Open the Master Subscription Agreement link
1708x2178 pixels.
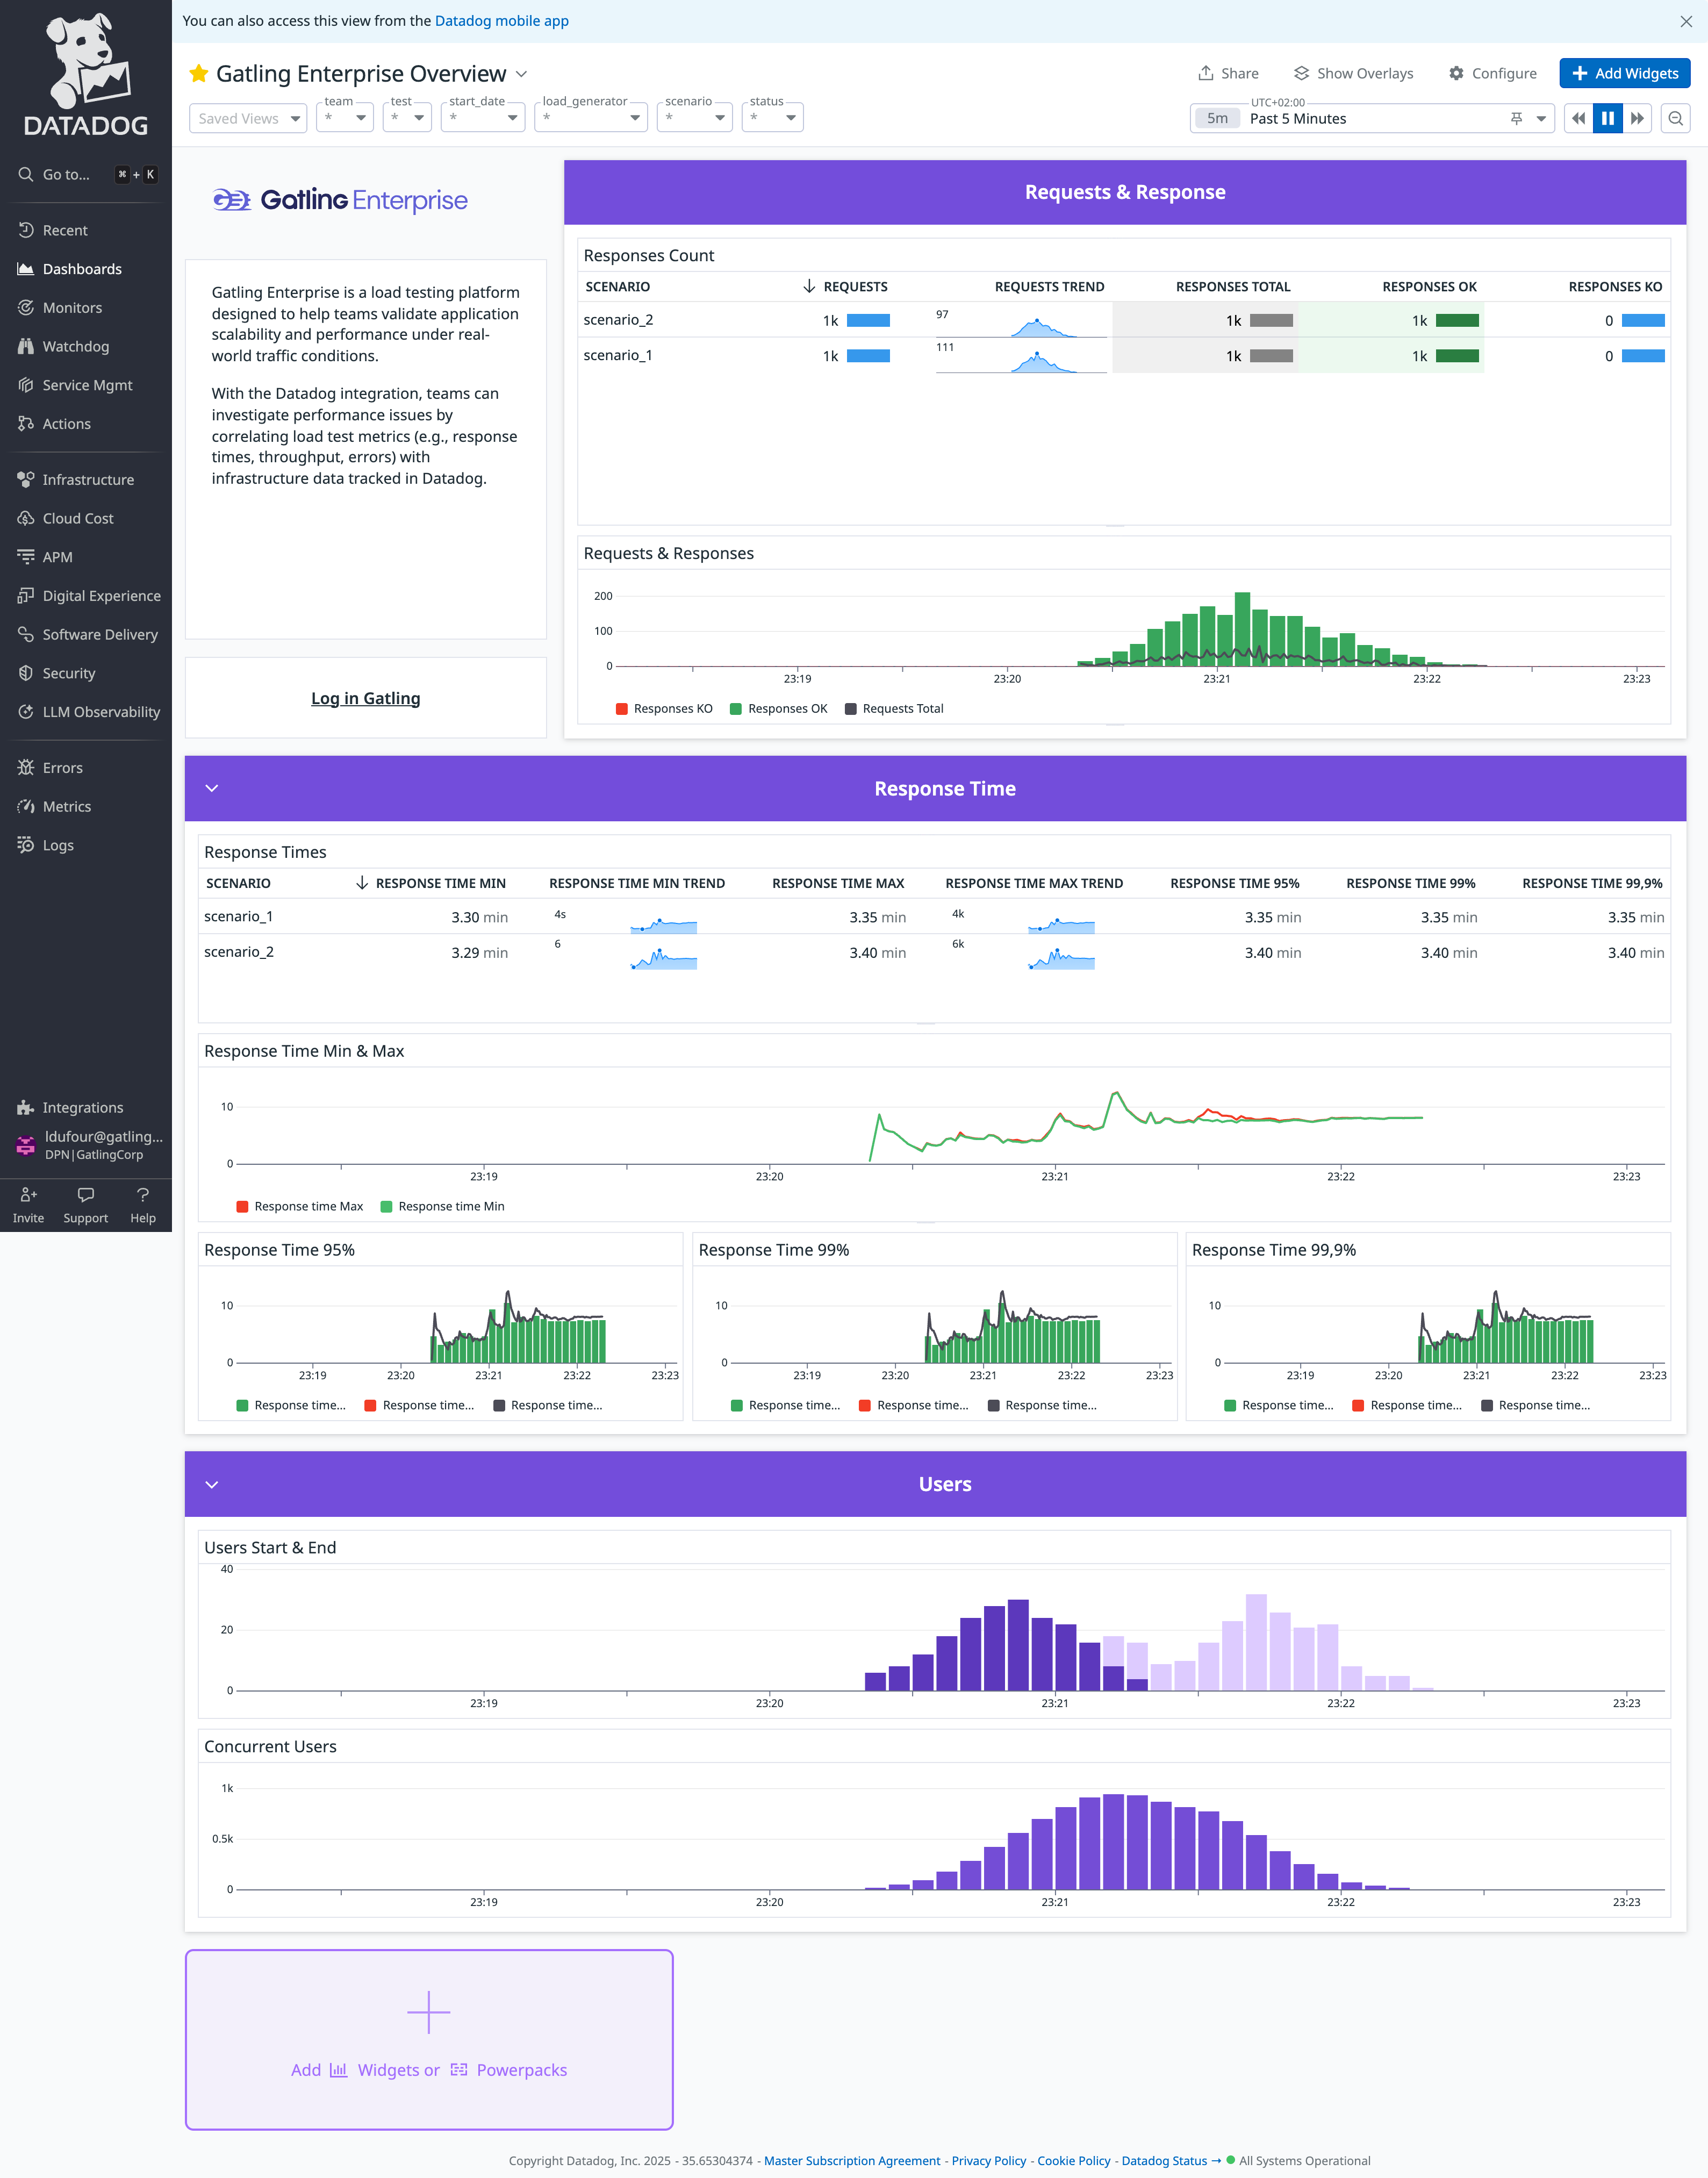coord(852,2160)
